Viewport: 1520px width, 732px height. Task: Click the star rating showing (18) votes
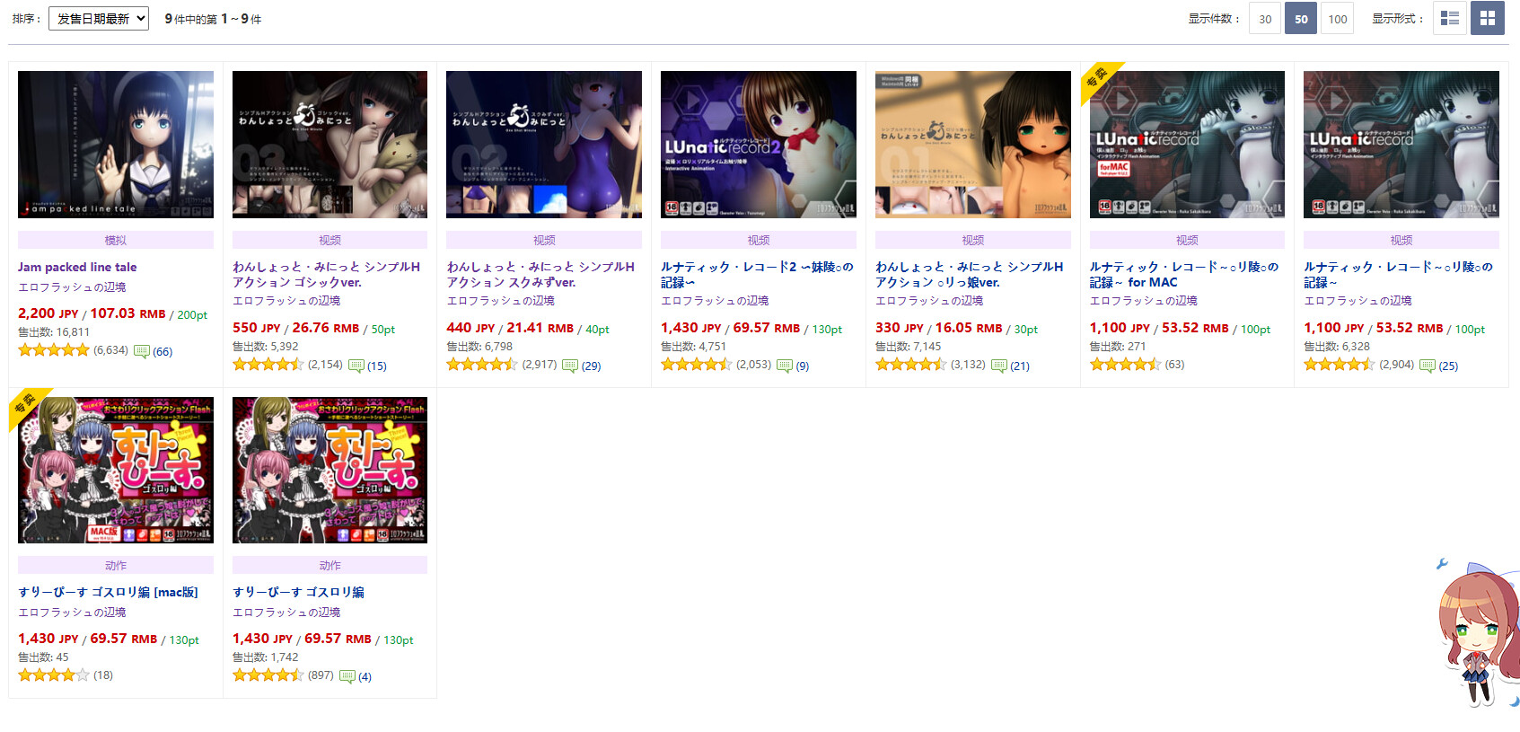[54, 675]
